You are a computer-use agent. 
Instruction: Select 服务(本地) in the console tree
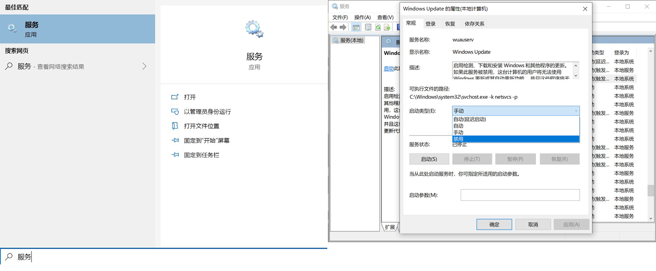(x=351, y=40)
